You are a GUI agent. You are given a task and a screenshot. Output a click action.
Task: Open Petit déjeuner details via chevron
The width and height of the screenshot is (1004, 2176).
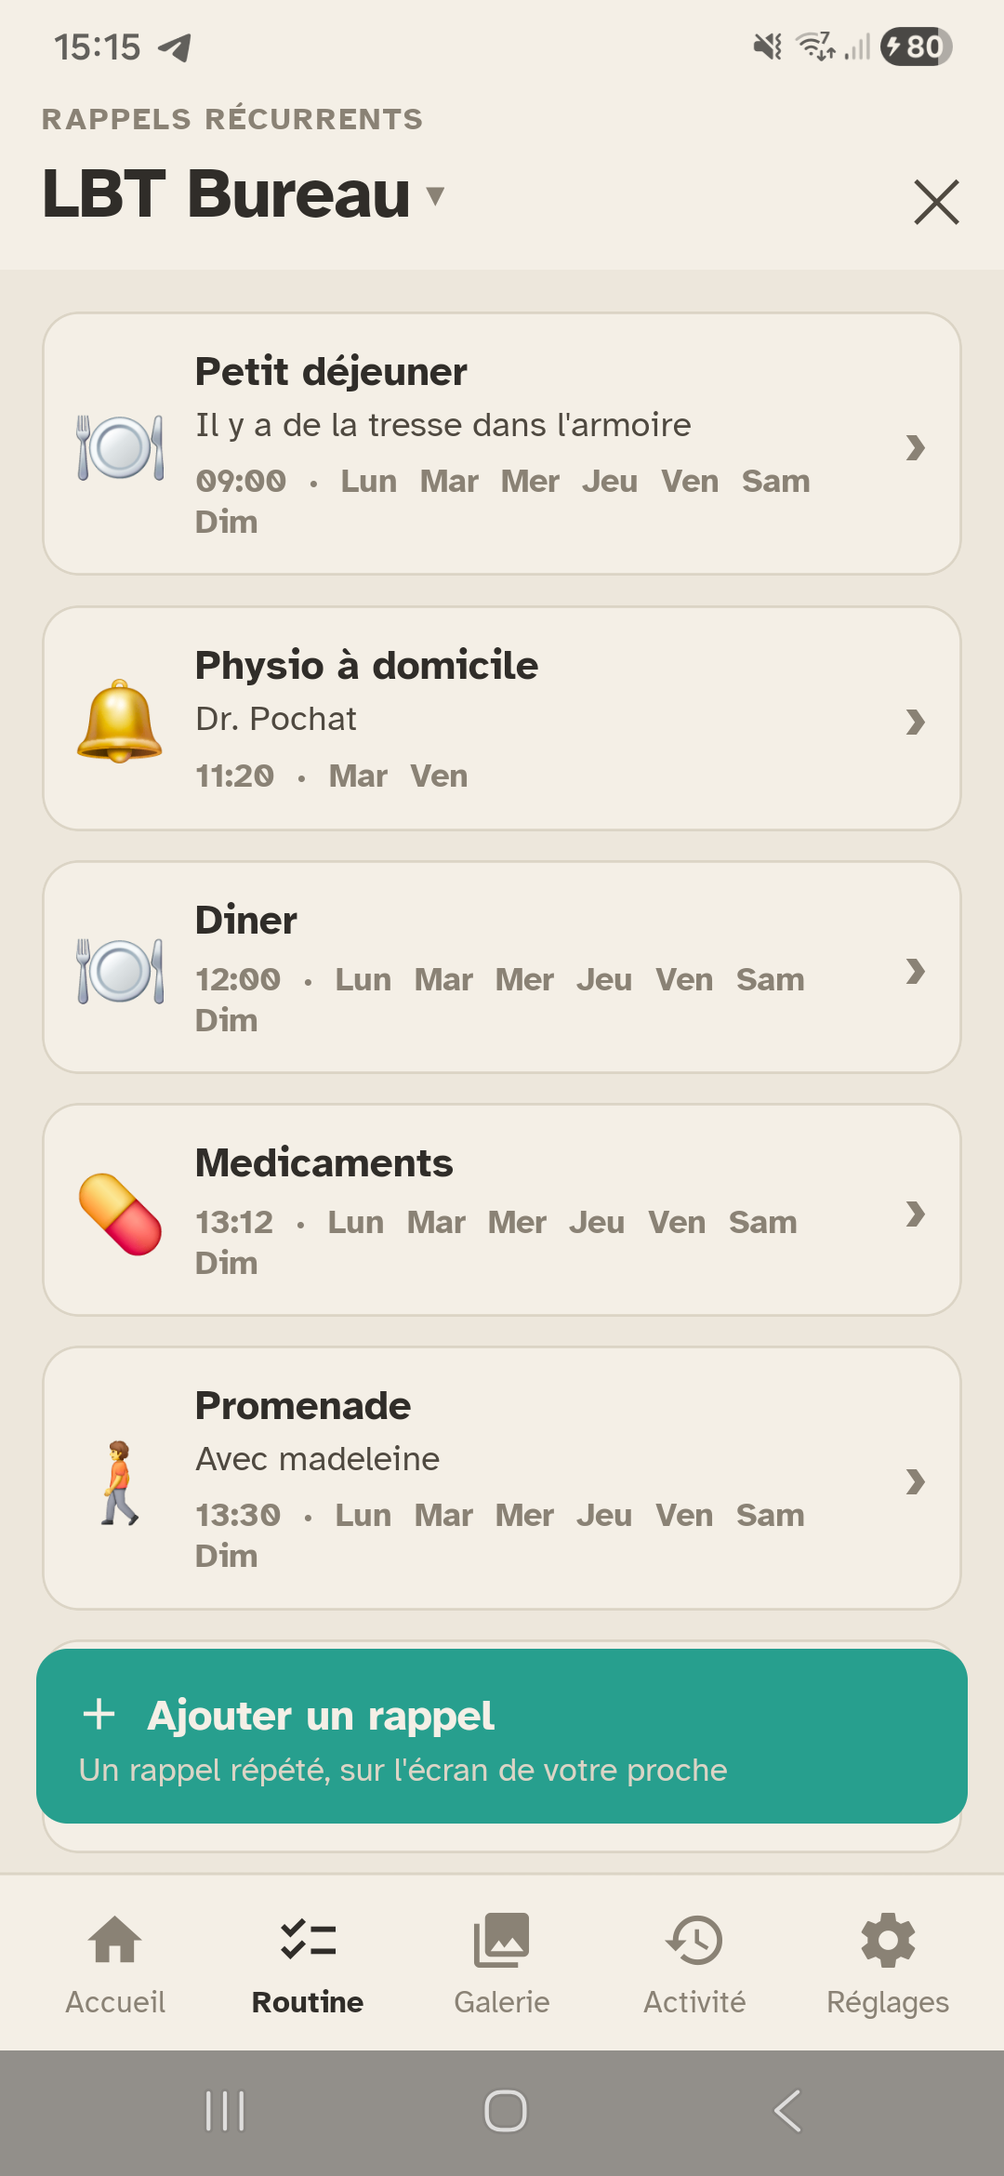916,447
